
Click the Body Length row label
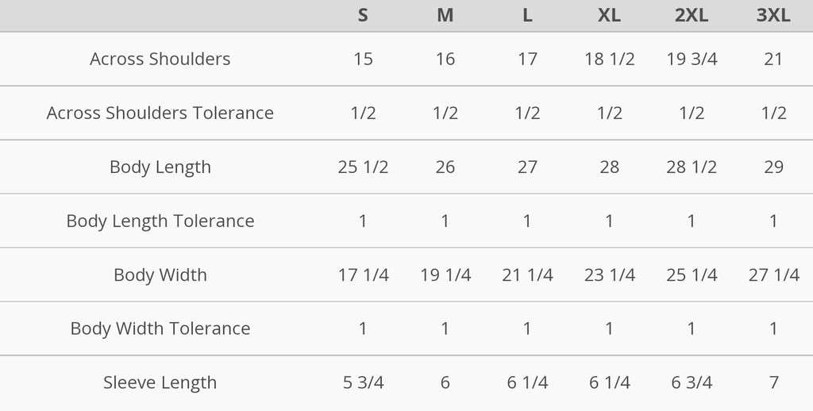[x=160, y=167]
